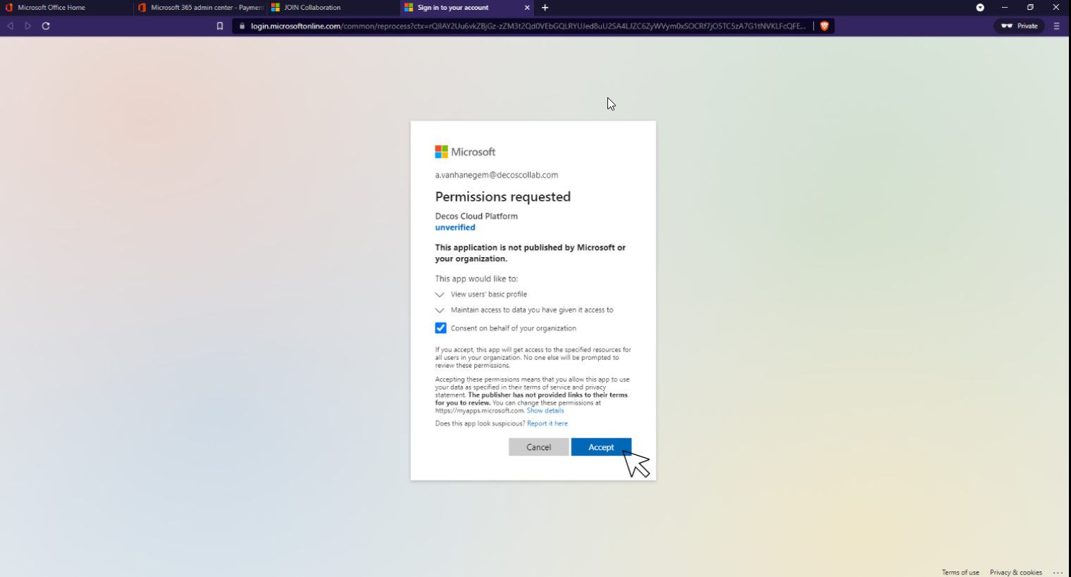Reload the current page
The height and width of the screenshot is (577, 1071).
[46, 26]
